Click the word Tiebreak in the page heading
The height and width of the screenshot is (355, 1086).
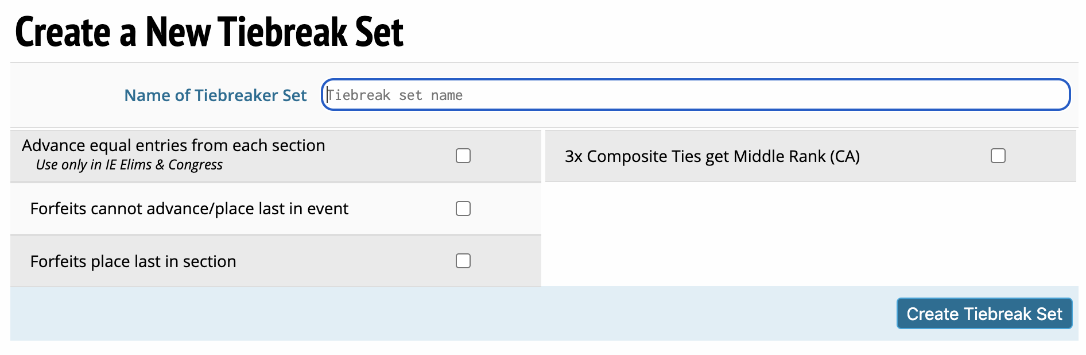tap(283, 32)
